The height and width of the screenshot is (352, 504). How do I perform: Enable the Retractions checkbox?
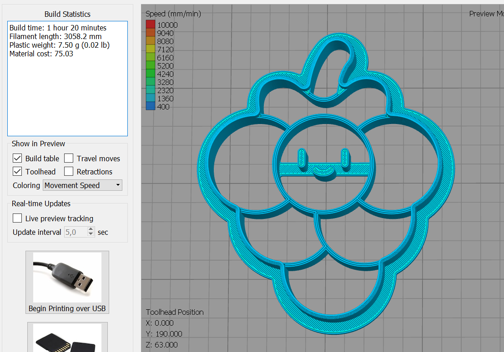click(x=69, y=171)
